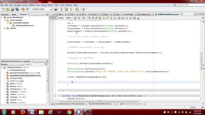The height and width of the screenshot is (115, 205).
Task: Switch to the Design view button
Action: [61, 18]
